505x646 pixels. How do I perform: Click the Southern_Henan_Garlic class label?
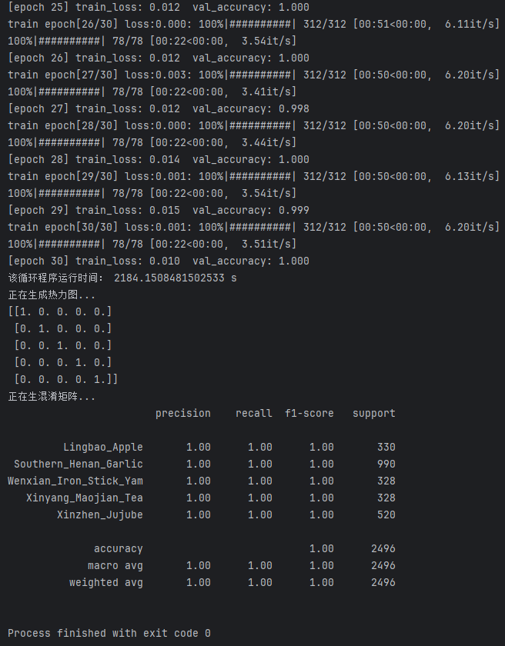[x=79, y=464]
